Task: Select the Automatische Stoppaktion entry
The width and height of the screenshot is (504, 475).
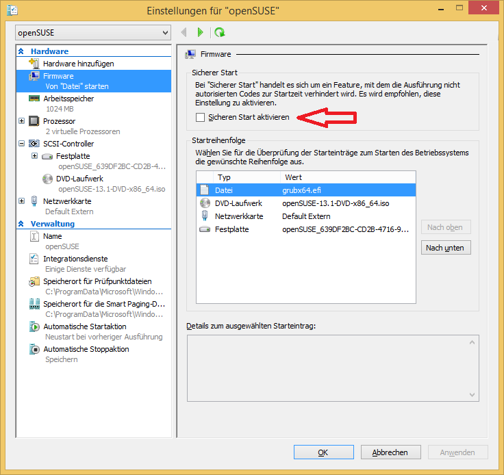Action: [86, 349]
